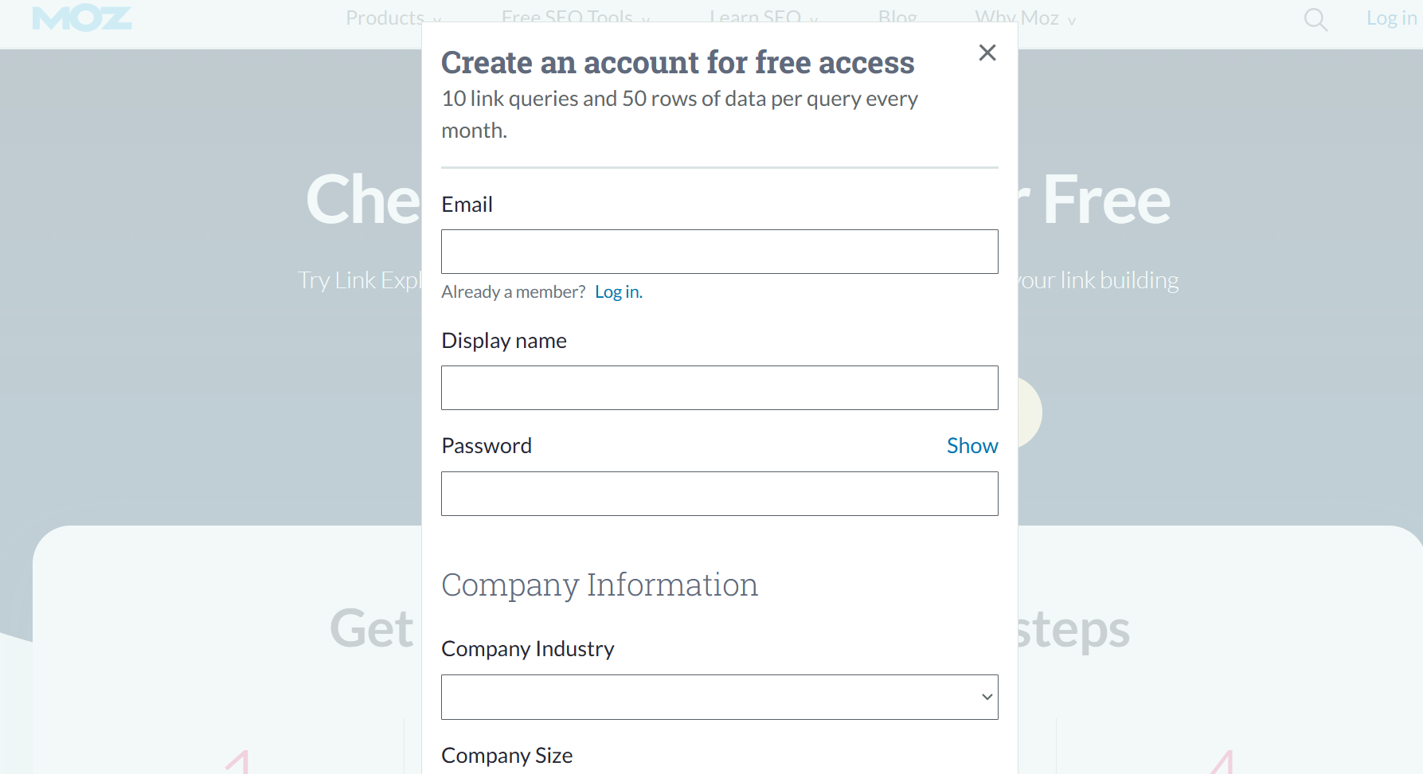This screenshot has height=774, width=1423.
Task: Expand the Free SEO Tools chevron
Action: click(x=646, y=20)
